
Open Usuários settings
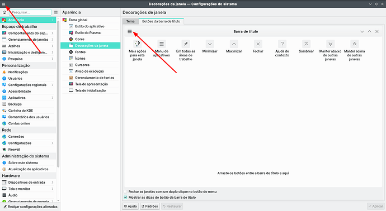tap(28, 78)
